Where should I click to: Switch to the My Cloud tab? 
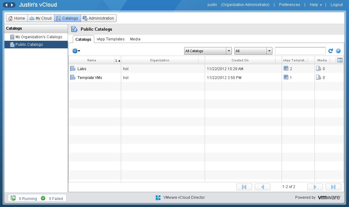pos(41,18)
